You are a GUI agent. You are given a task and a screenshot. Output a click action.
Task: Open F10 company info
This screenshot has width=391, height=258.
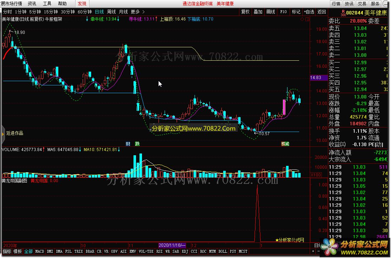tap(283, 12)
